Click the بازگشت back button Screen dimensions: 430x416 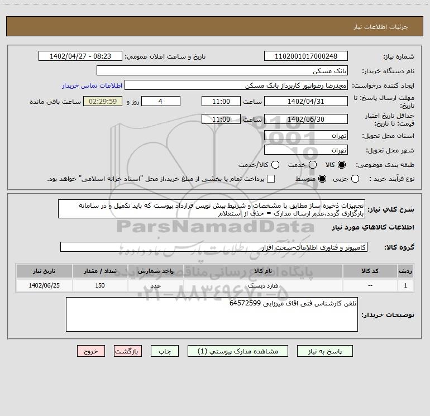point(128,351)
